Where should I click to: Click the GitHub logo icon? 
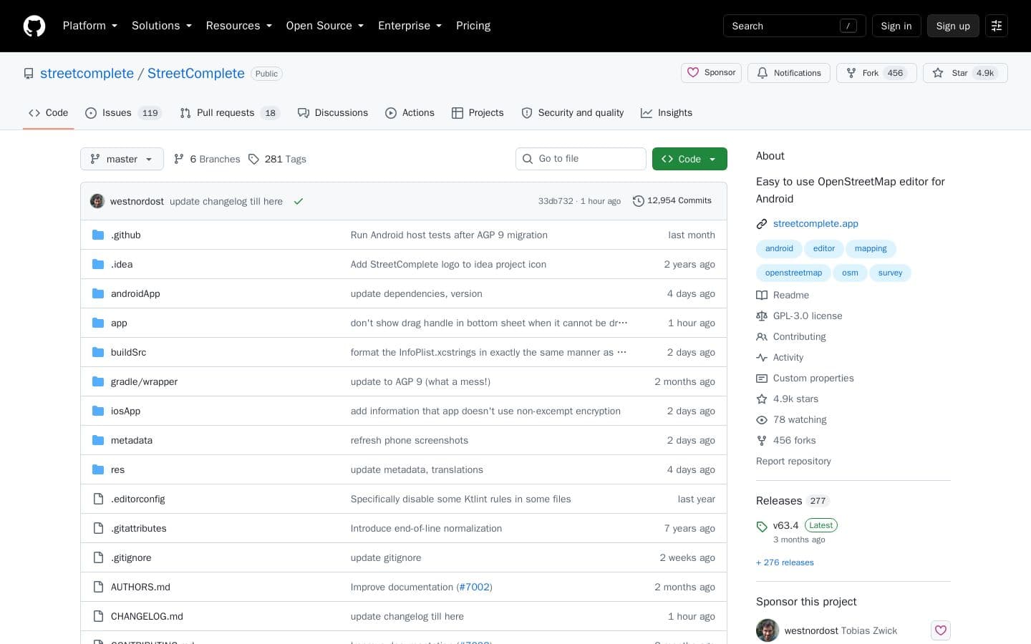pyautogui.click(x=34, y=26)
